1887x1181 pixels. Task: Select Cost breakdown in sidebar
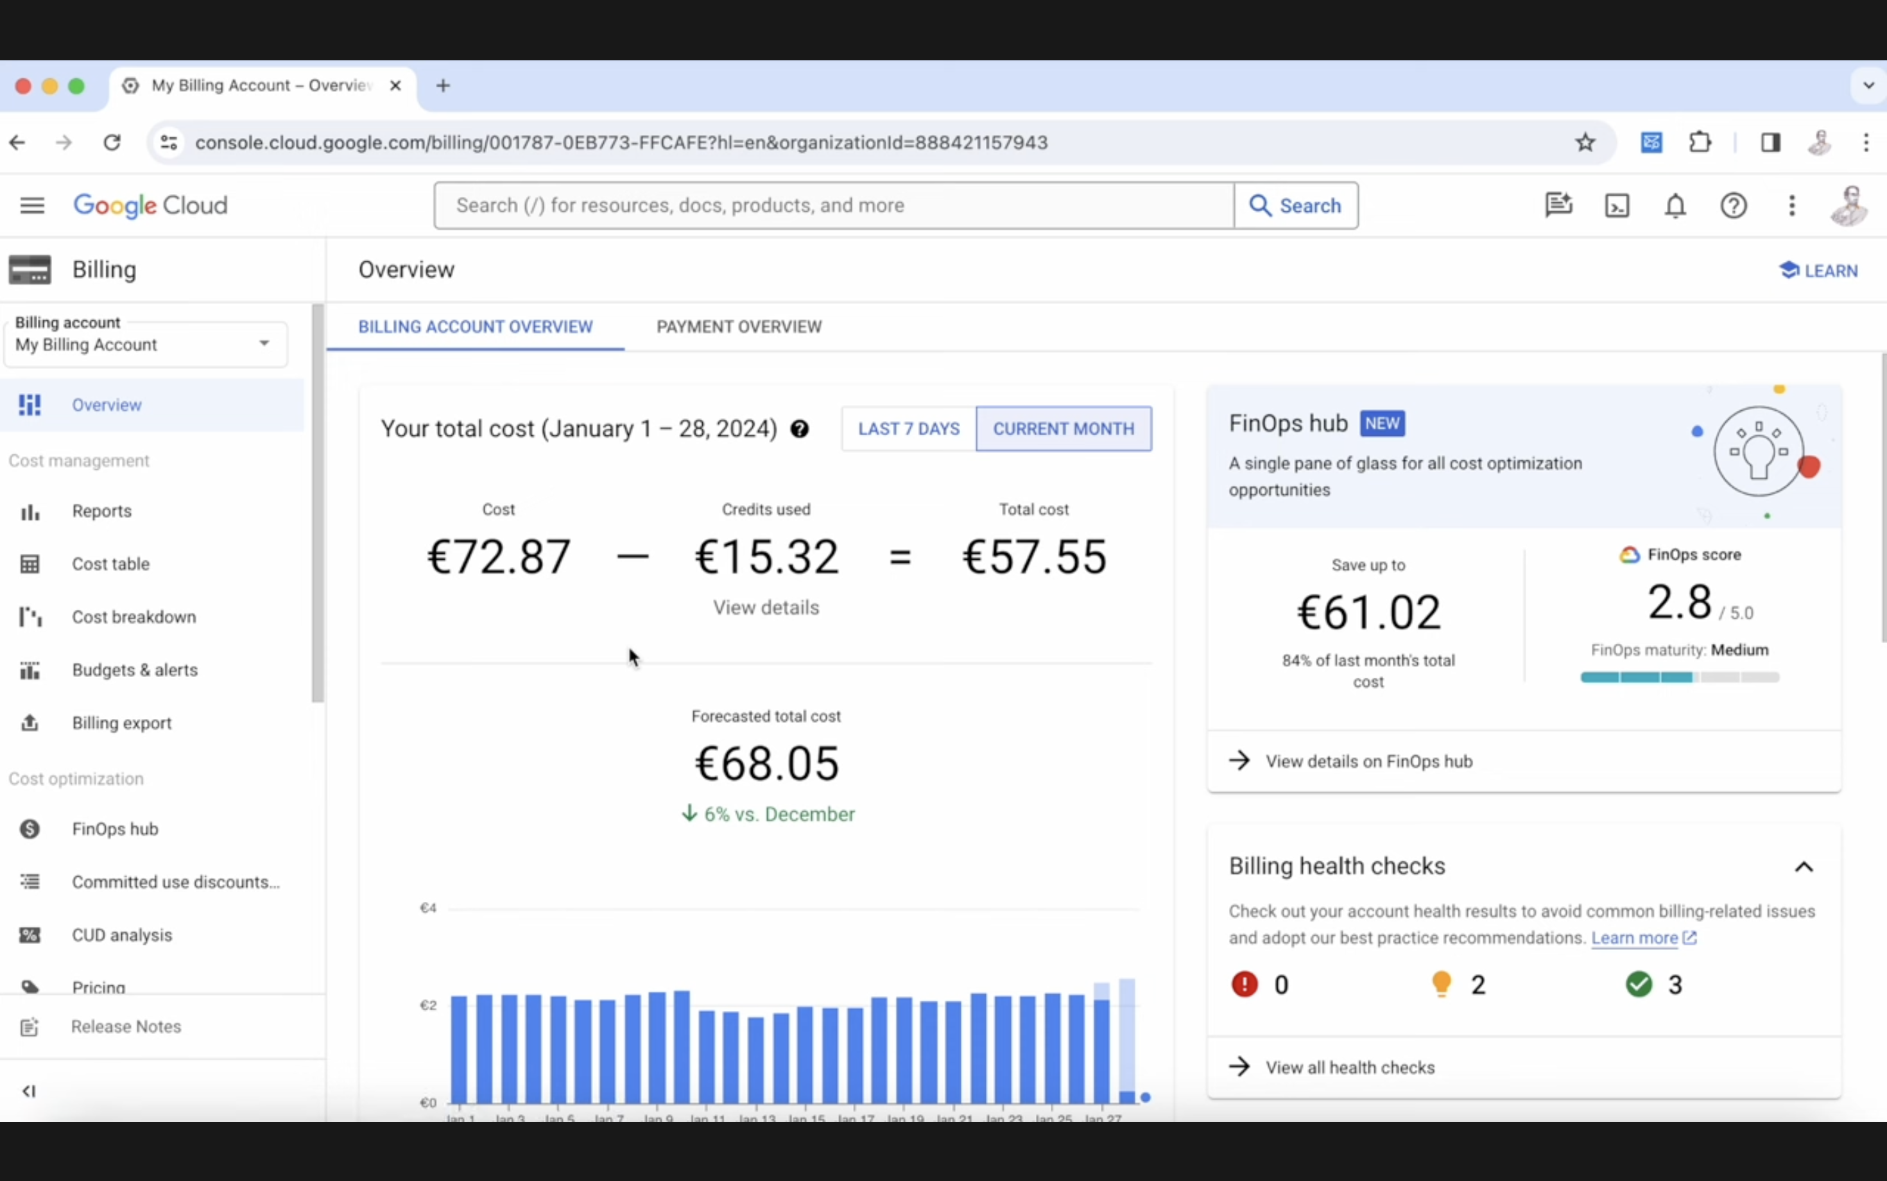point(134,616)
